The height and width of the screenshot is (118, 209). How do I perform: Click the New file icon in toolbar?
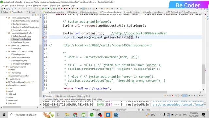(2, 9)
